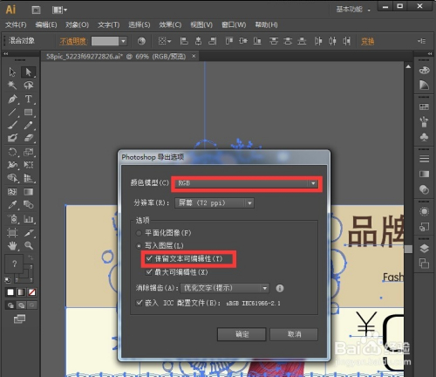Confirm export with 确定 button

[242, 334]
